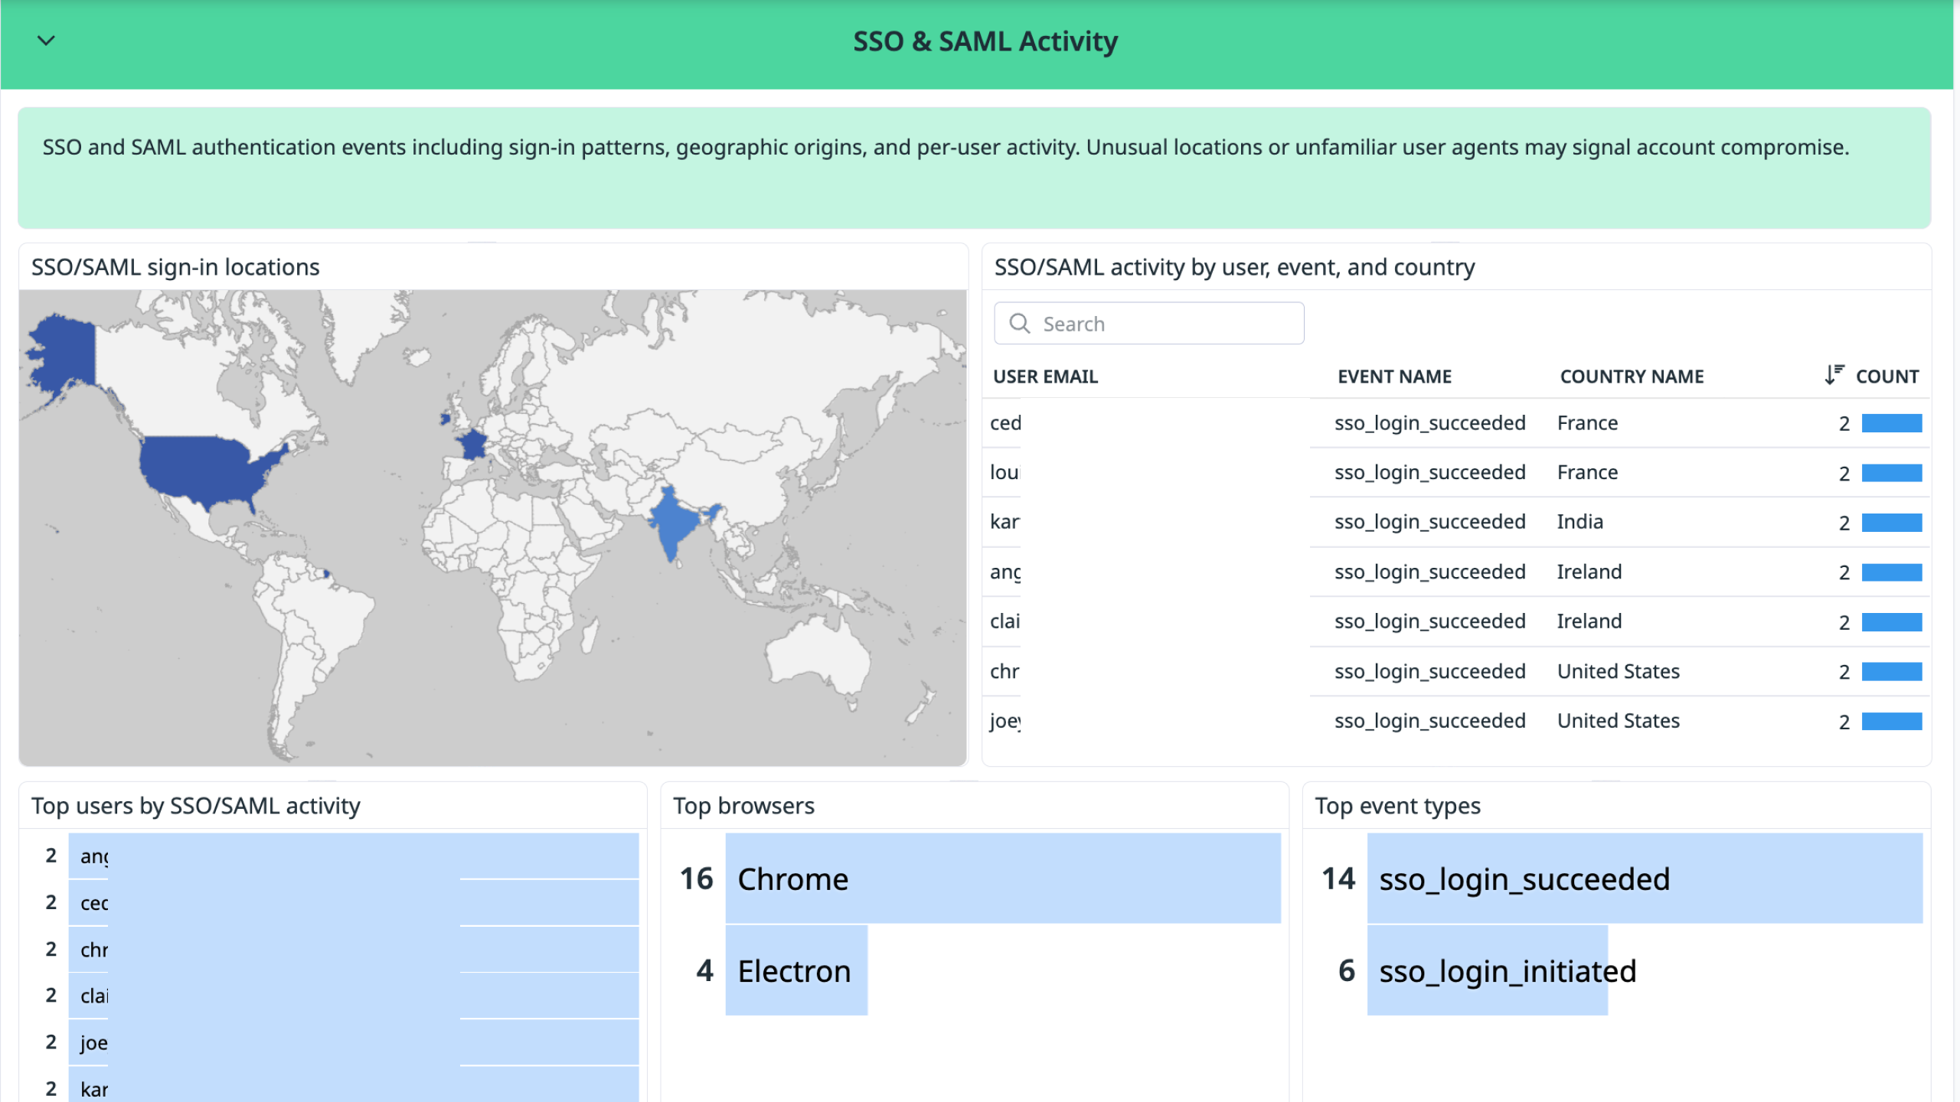Click France on the sign-in map

472,445
